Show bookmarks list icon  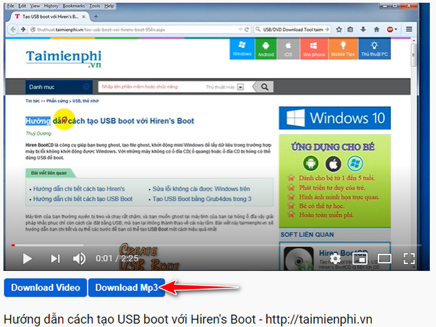point(350,30)
